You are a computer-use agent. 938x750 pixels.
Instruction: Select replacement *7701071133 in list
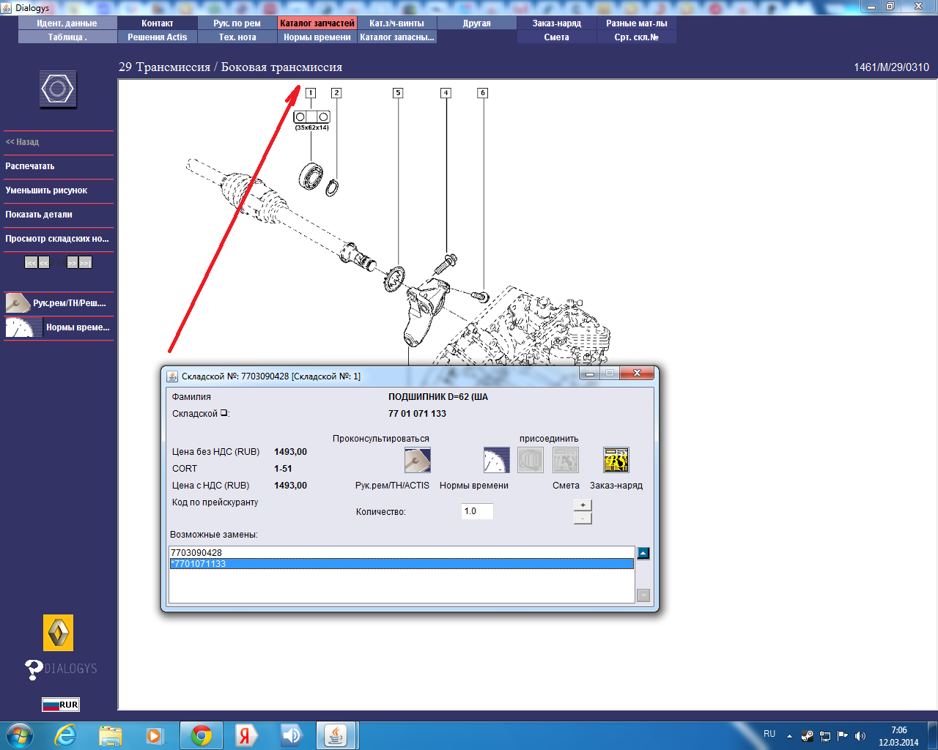[x=402, y=564]
